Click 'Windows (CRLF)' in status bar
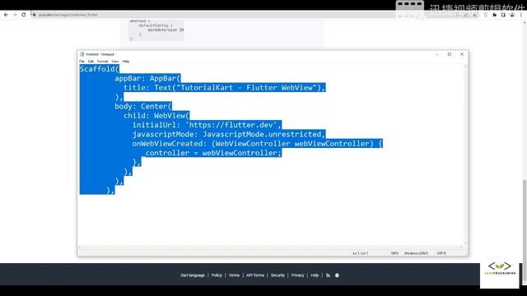Image resolution: width=527 pixels, height=296 pixels. click(416, 253)
